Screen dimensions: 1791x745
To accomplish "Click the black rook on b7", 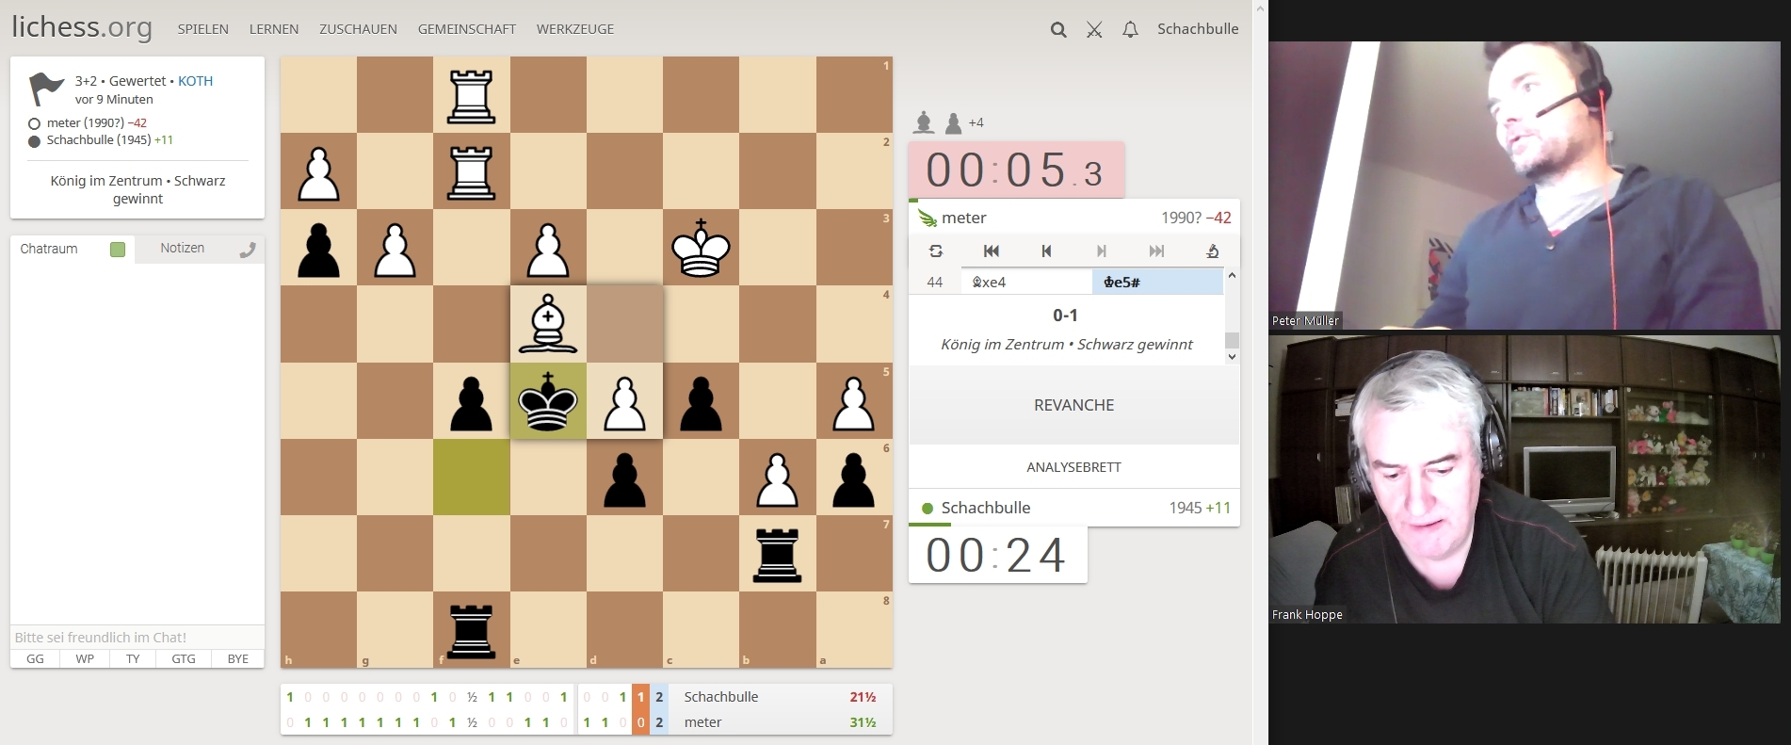I will [777, 554].
